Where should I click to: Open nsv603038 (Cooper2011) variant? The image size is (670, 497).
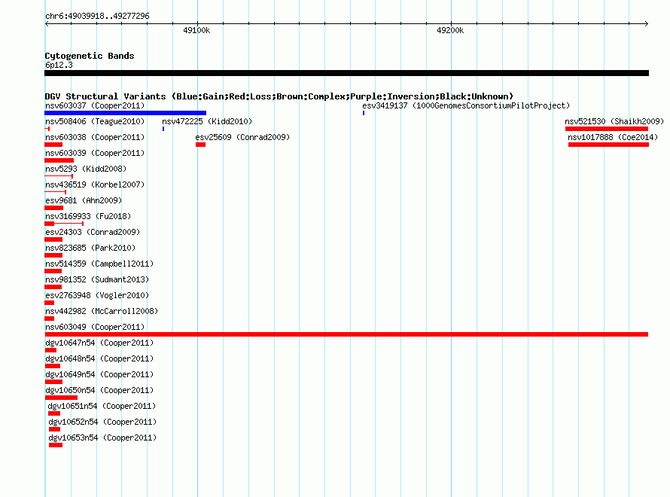pos(95,137)
